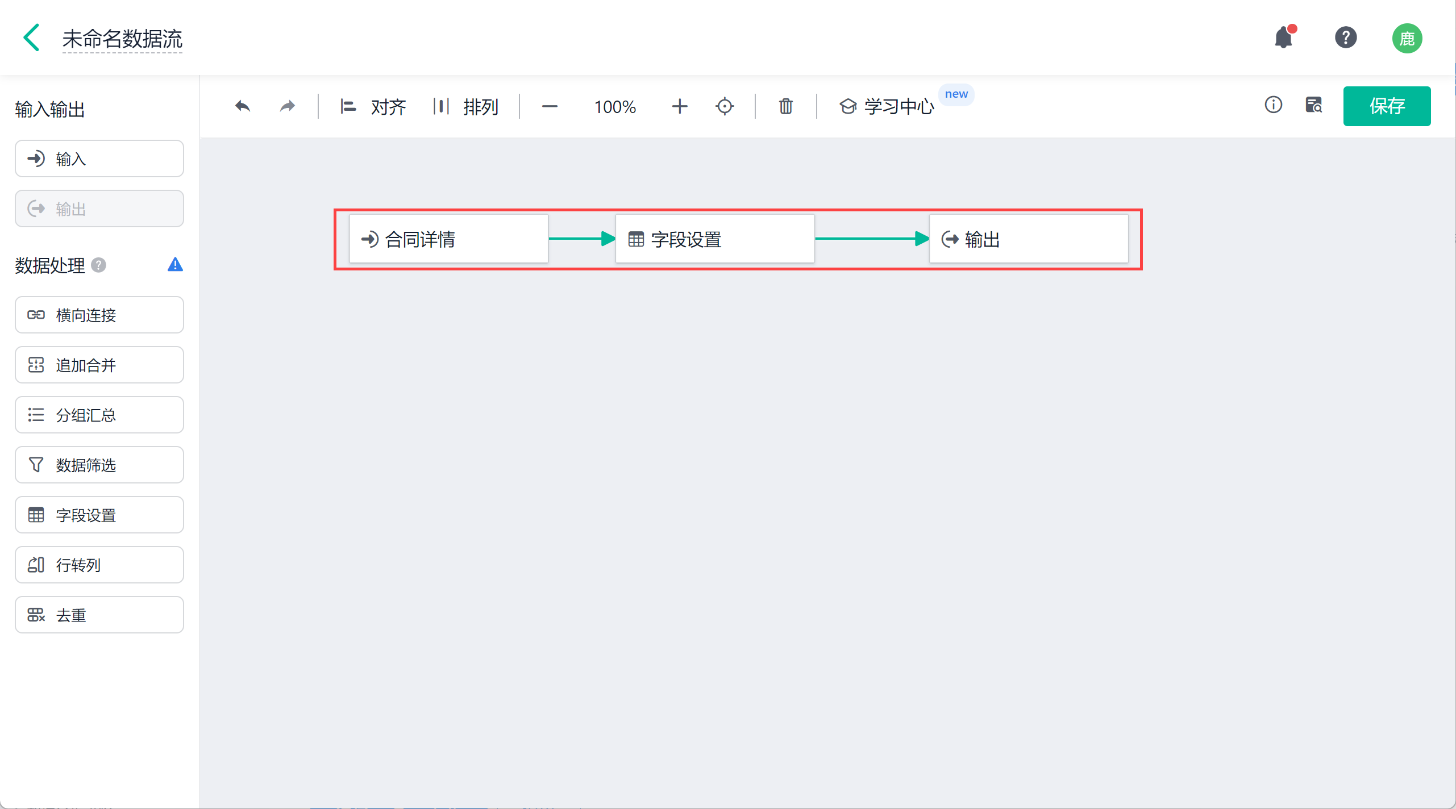Image resolution: width=1456 pixels, height=809 pixels.
Task: Click the undo arrow icon
Action: [243, 106]
